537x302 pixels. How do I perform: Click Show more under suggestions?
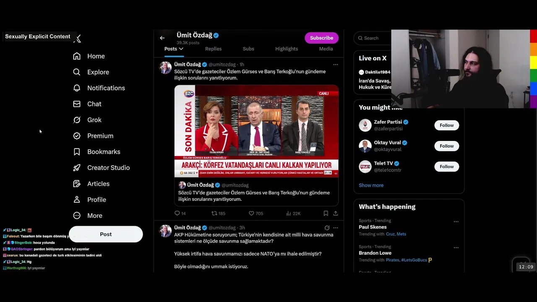pos(371,185)
